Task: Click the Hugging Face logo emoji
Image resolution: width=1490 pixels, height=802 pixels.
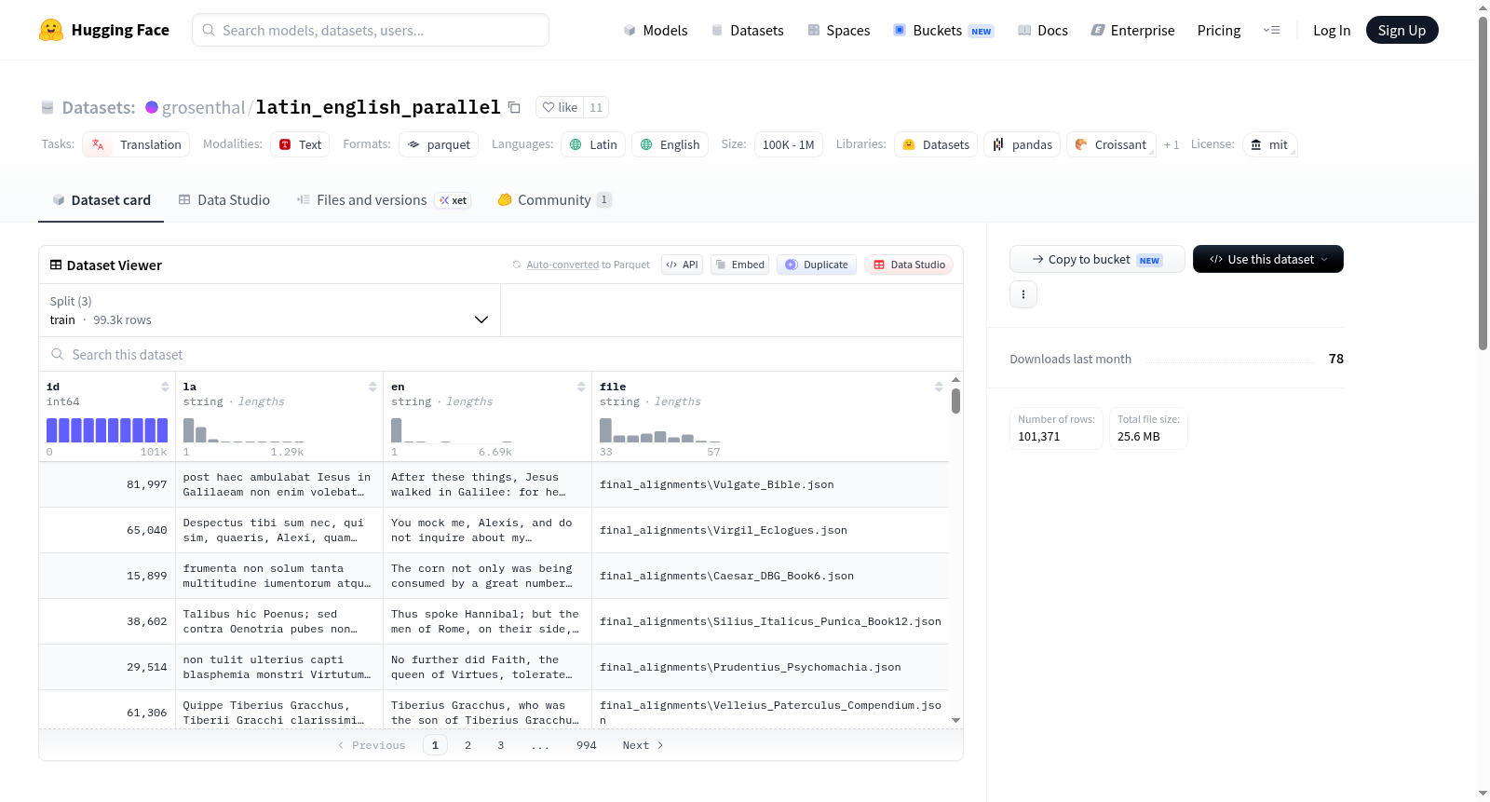Action: 51,30
